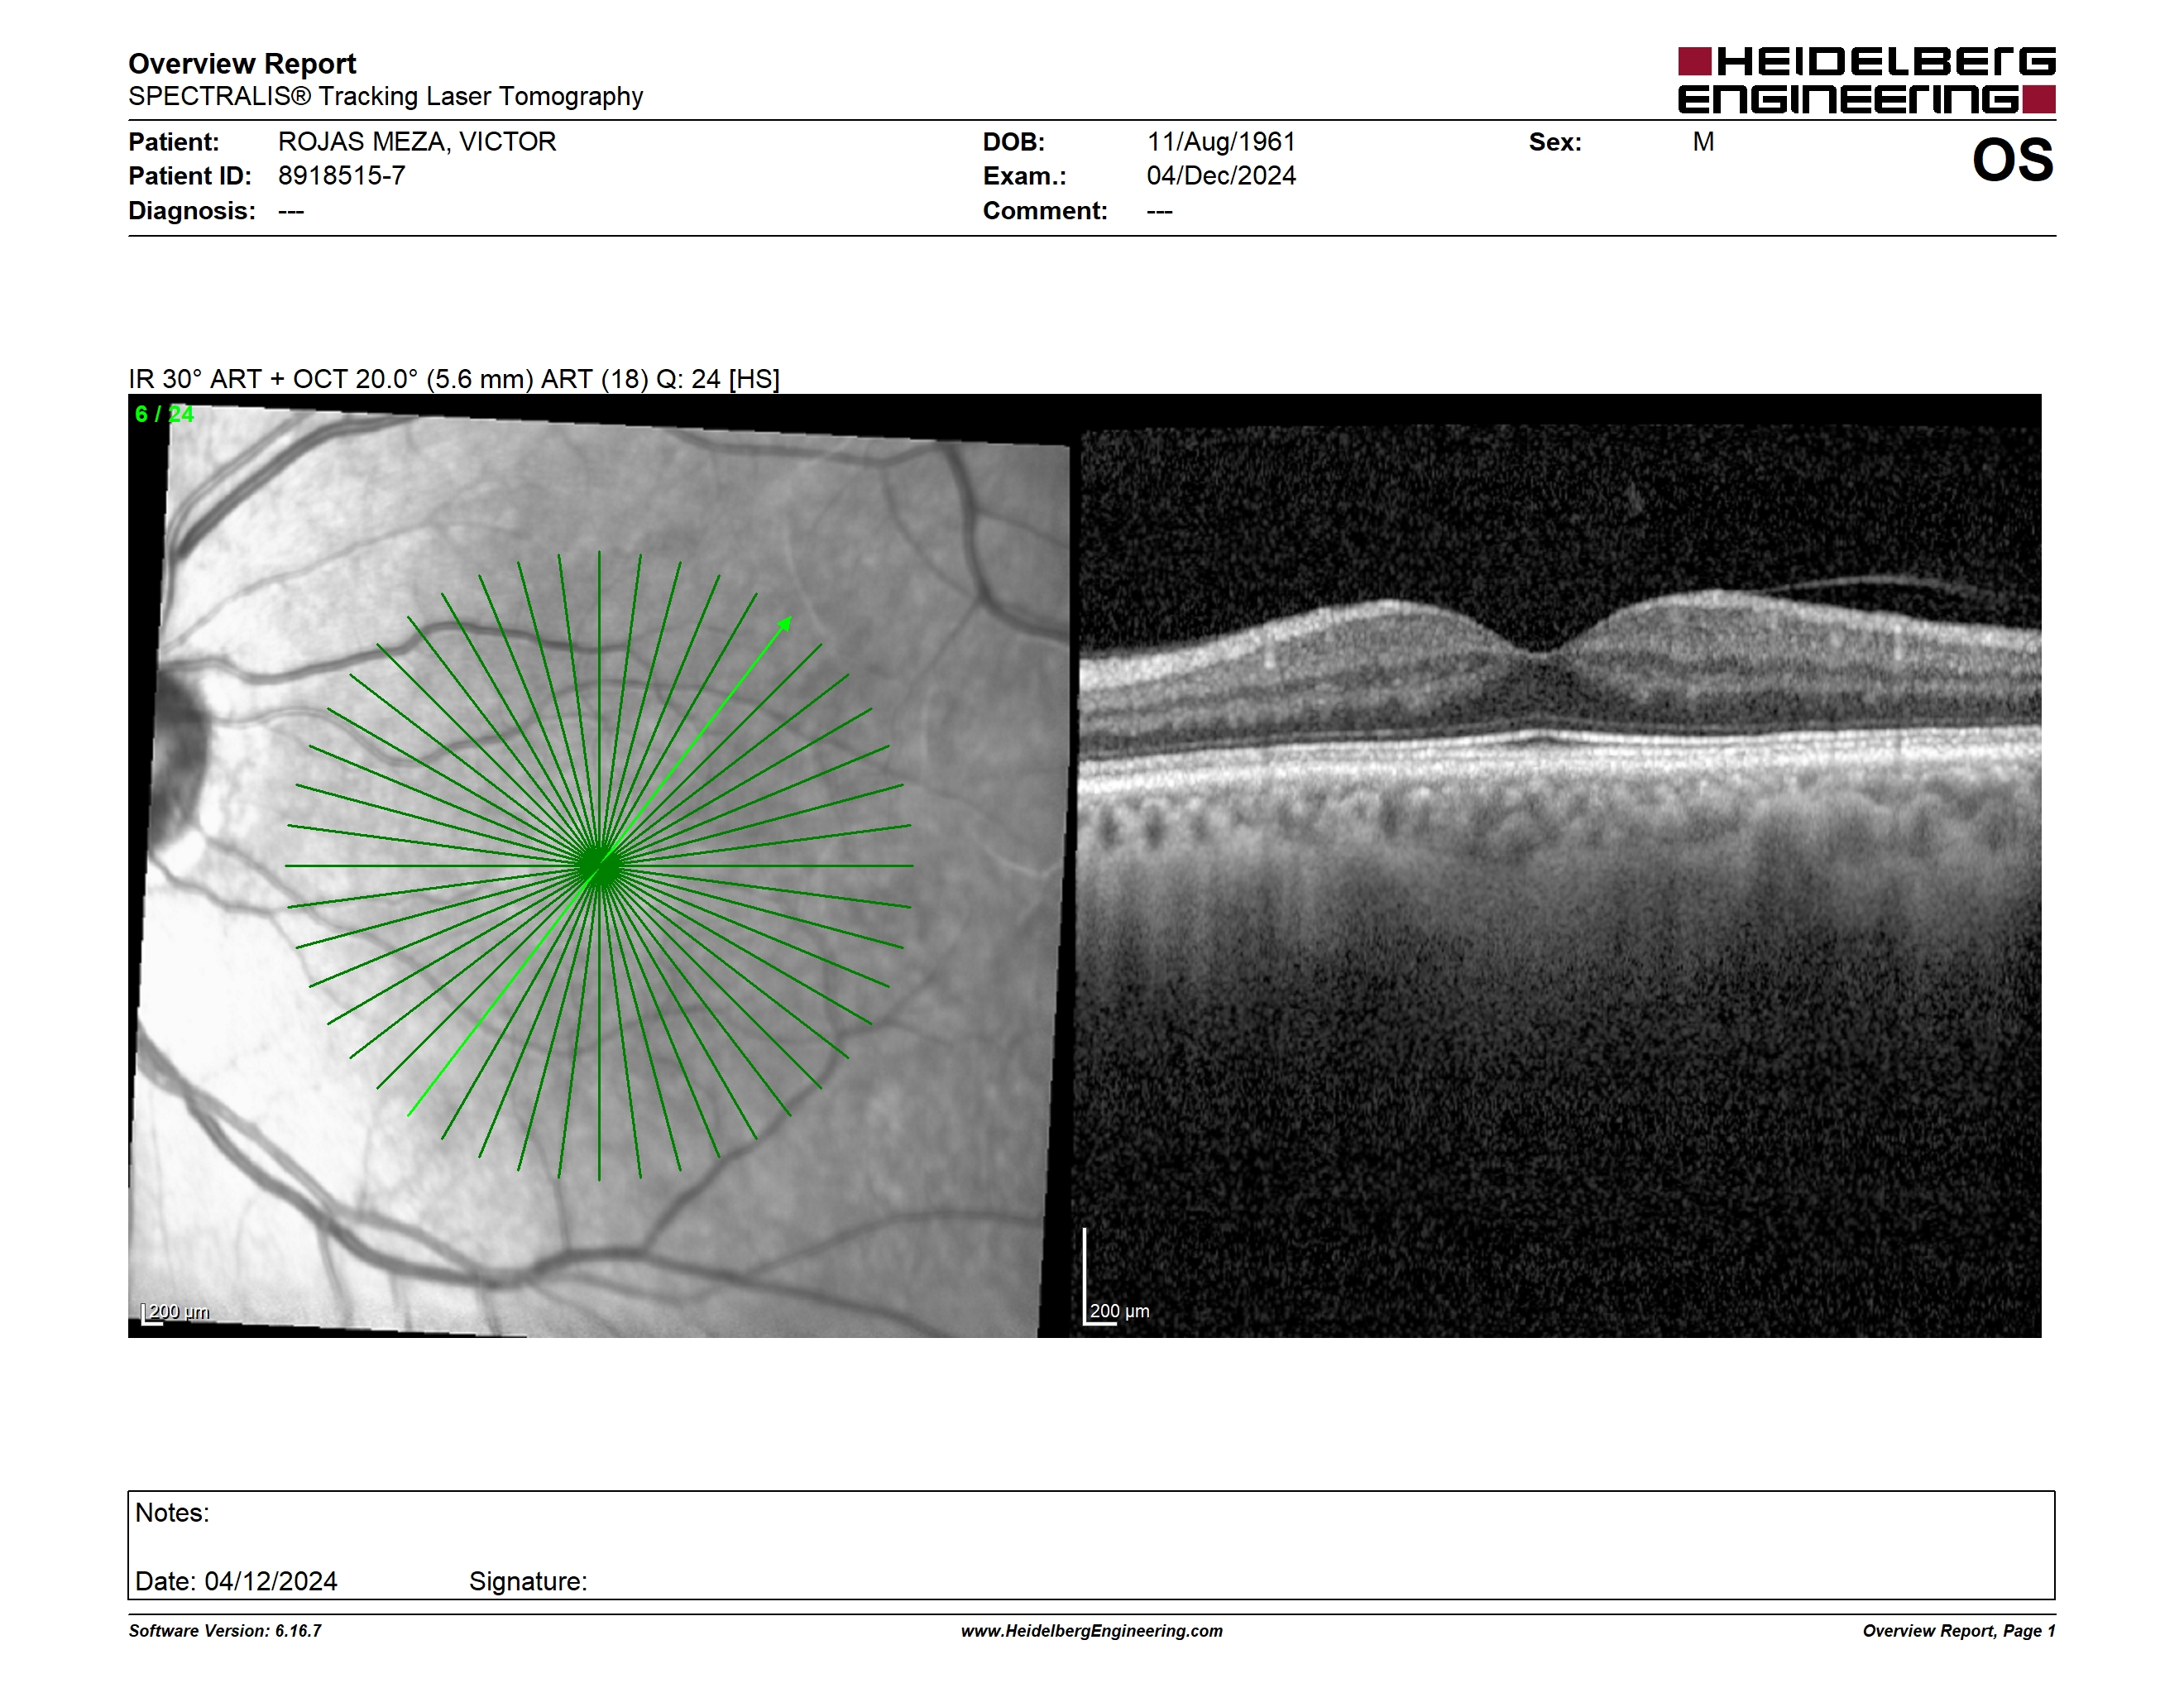Click the scan parameters line 'IR 30° ART + OCT 20.0°'
The width and height of the screenshot is (2184, 1688).
pyautogui.click(x=454, y=379)
